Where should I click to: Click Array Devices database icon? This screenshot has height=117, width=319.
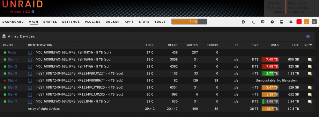tap(4, 36)
